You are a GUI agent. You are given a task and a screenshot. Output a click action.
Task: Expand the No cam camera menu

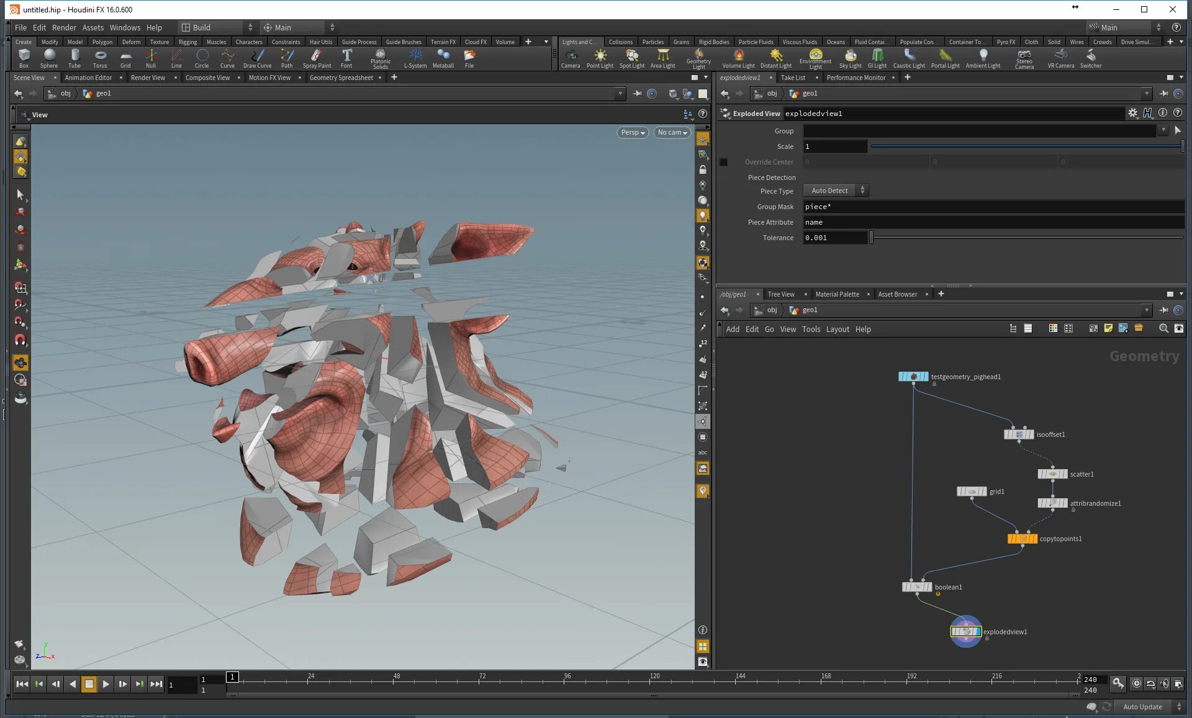click(x=672, y=132)
